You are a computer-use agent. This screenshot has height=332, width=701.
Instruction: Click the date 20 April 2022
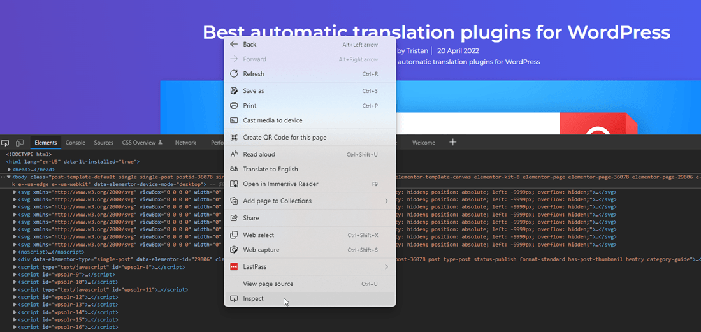click(458, 51)
